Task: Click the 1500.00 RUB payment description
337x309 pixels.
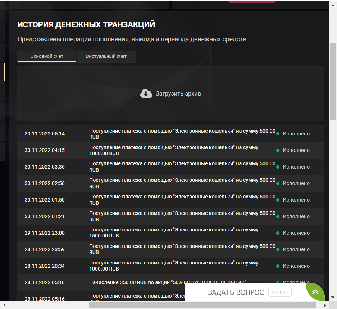Action: [174, 233]
